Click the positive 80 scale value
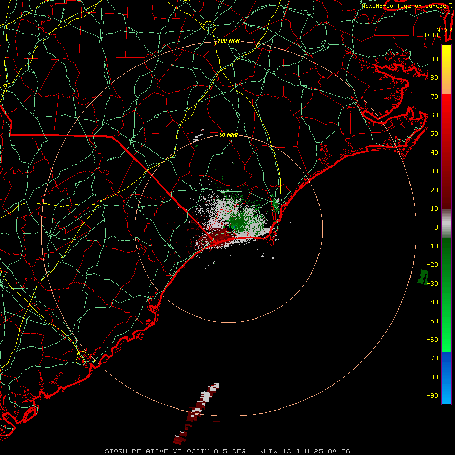 pyautogui.click(x=434, y=77)
